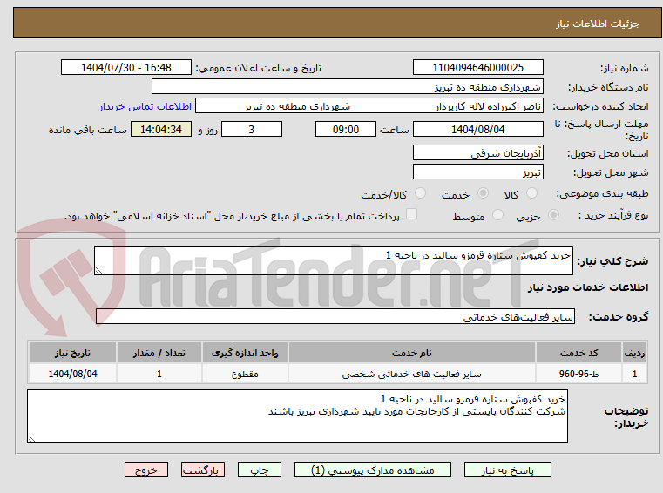
Task: Click table date cell 1404/08/04
Action: click(x=72, y=374)
